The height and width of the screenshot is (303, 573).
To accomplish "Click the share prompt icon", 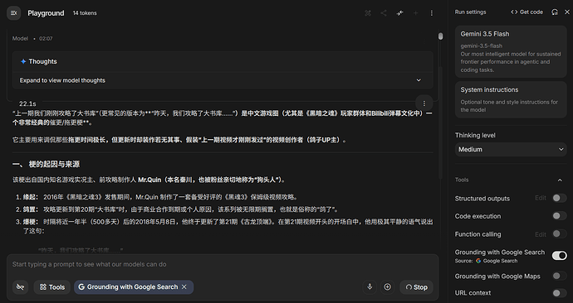I will 384,13.
